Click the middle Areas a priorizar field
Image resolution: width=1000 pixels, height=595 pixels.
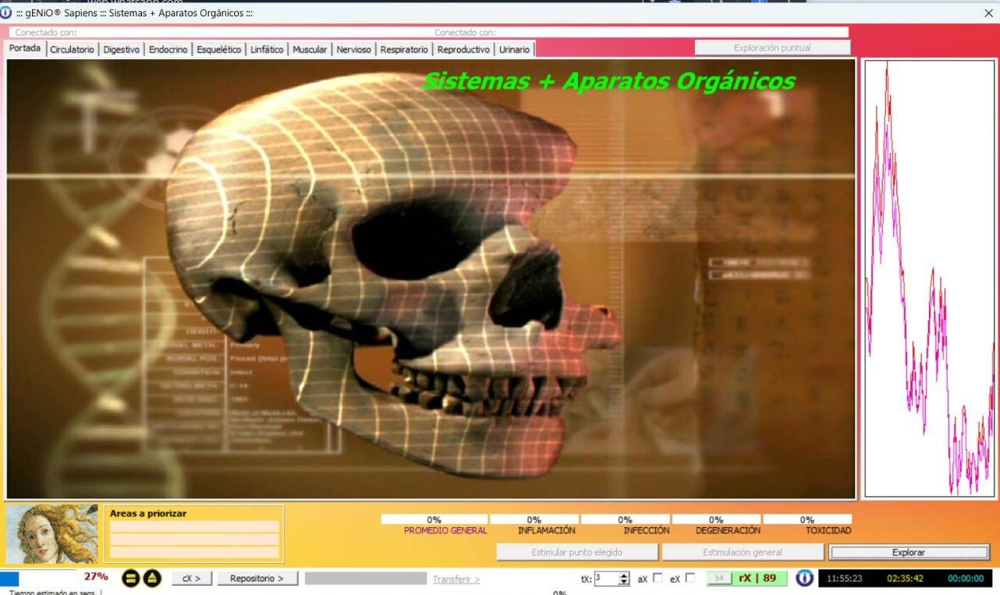tap(194, 540)
